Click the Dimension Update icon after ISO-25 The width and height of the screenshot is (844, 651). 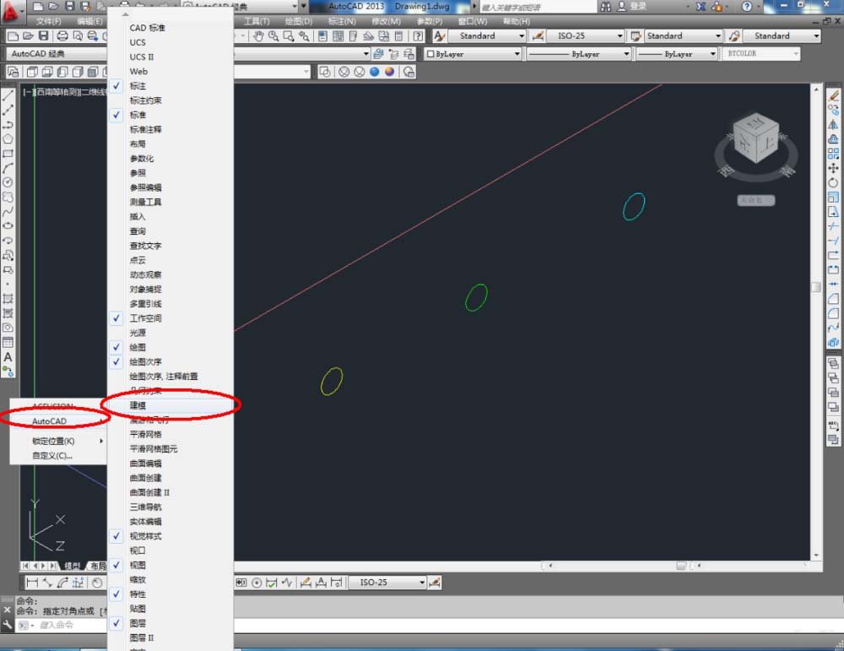pyautogui.click(x=435, y=583)
